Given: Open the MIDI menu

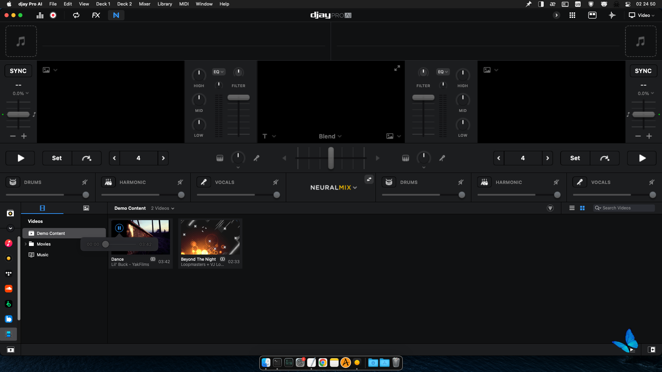Looking at the screenshot, I should pos(184,4).
